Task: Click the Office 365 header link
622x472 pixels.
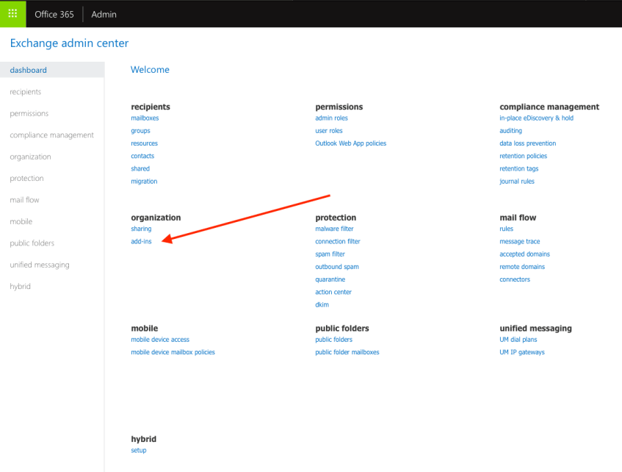Action: coord(55,15)
